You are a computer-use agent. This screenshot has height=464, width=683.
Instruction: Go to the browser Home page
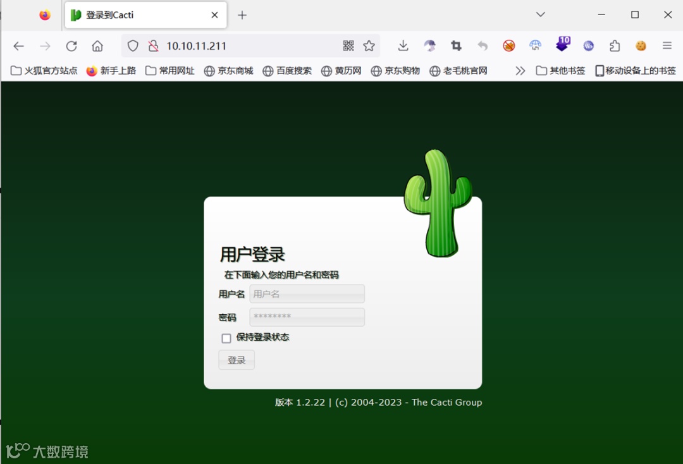97,46
